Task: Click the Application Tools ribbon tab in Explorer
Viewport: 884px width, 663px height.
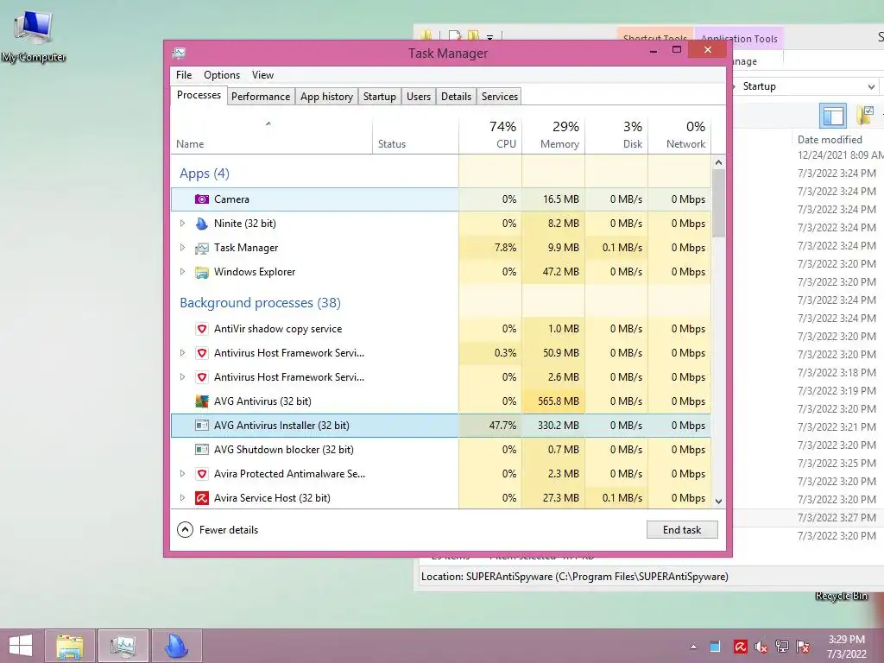Action: click(739, 38)
